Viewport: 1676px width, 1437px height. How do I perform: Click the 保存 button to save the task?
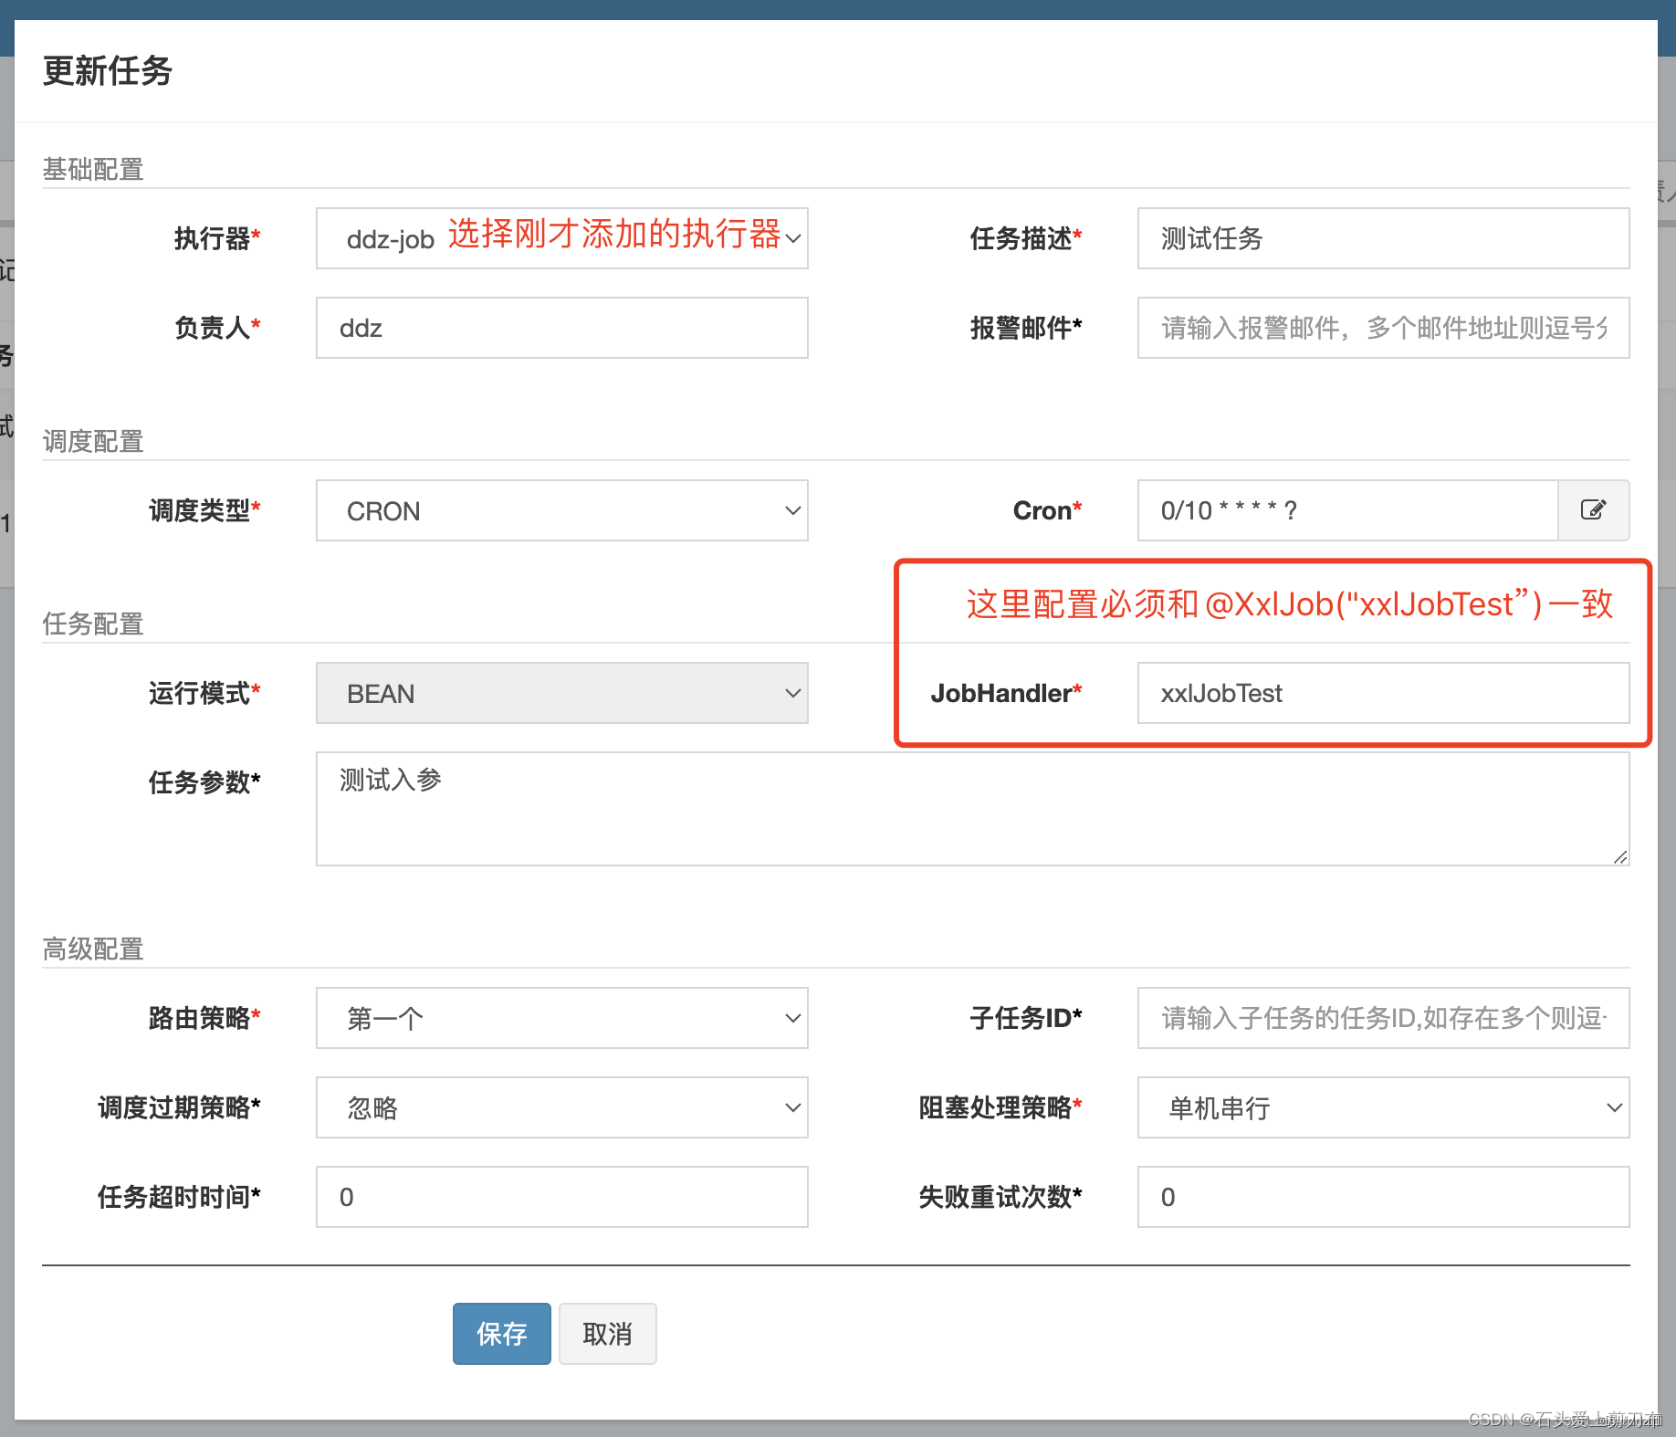[x=501, y=1334]
